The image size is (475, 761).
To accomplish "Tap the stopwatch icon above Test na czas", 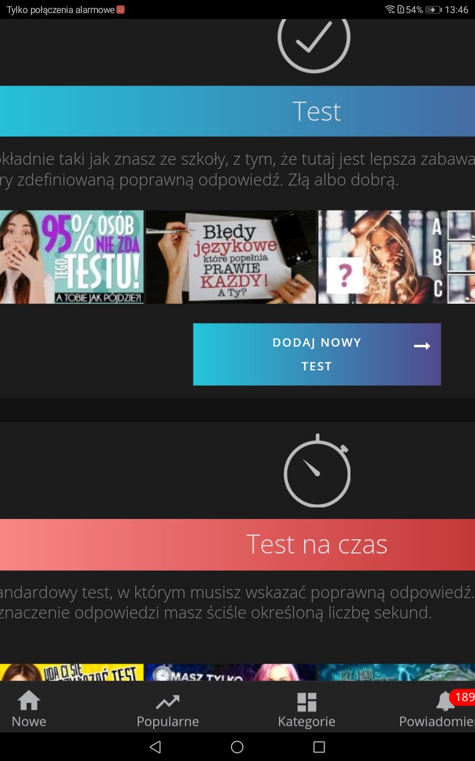I will [317, 471].
